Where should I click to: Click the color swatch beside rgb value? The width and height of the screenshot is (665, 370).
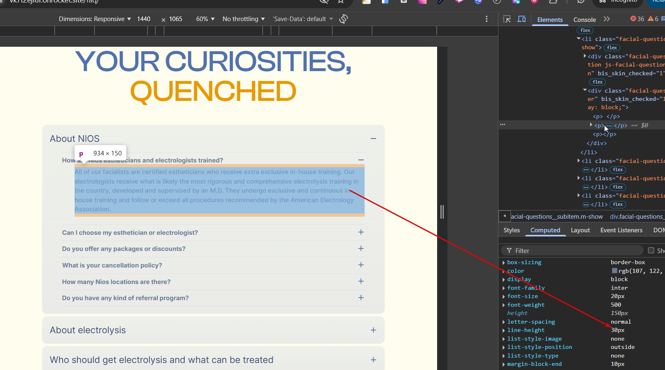614,271
